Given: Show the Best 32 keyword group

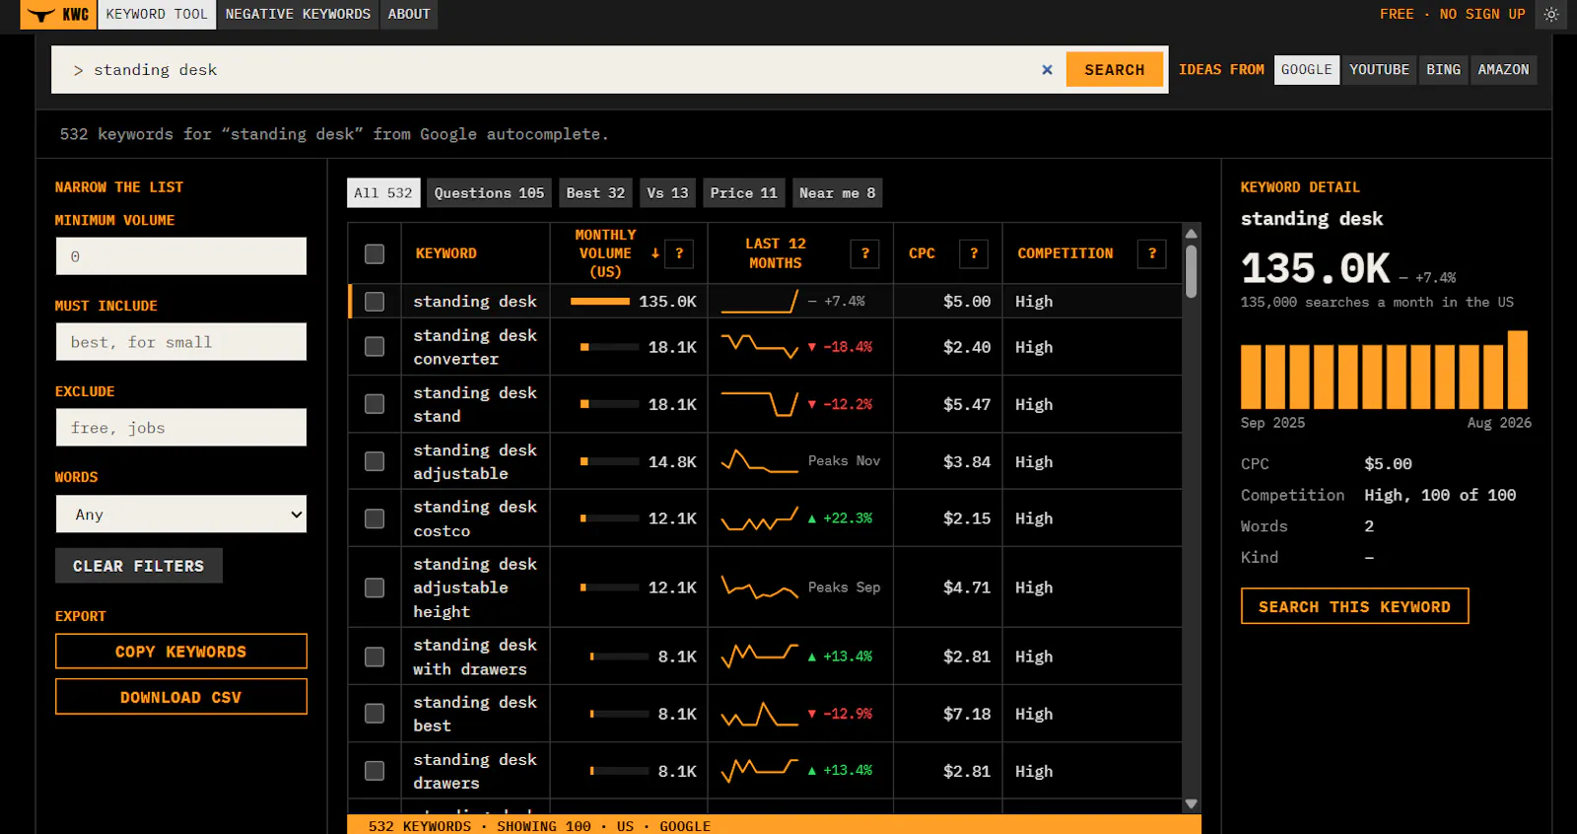Looking at the screenshot, I should 595,193.
